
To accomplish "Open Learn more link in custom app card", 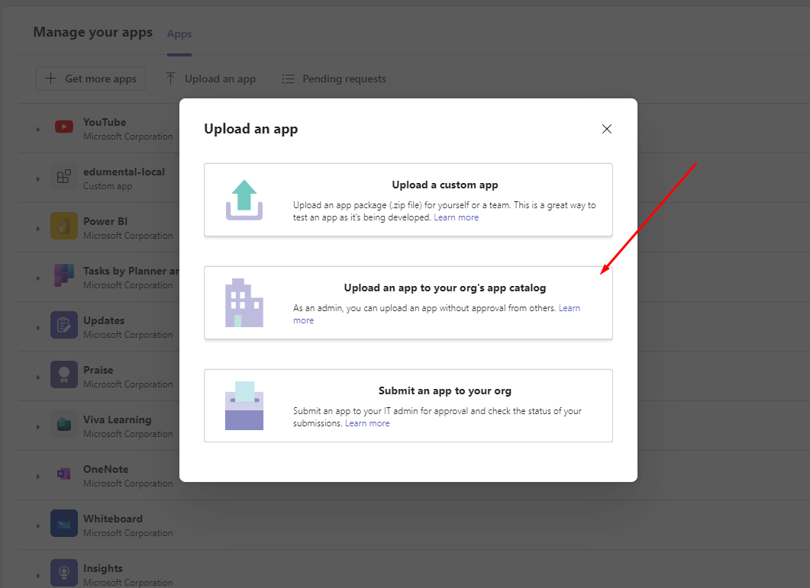I will point(456,217).
